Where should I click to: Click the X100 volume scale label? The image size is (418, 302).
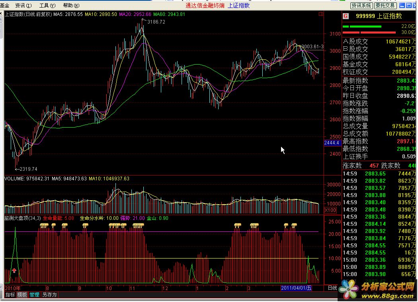tap(330, 210)
